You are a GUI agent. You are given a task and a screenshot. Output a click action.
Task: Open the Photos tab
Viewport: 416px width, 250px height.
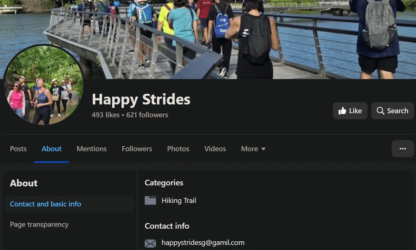point(178,149)
